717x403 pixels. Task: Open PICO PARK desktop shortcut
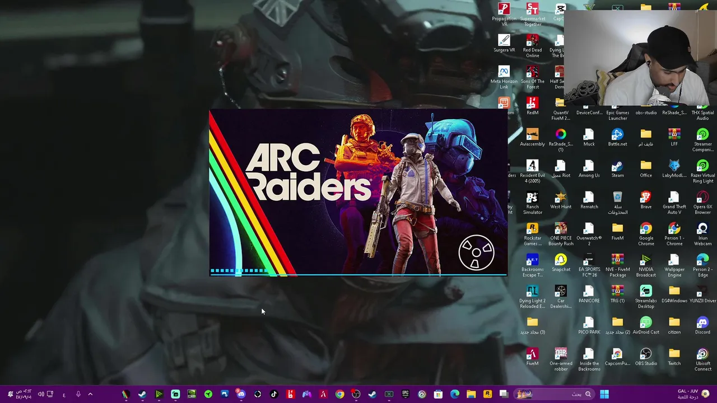(589, 326)
